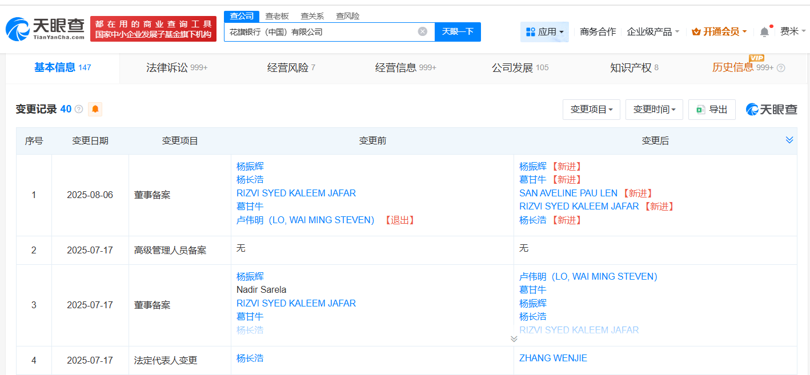810x375 pixels.
Task: Open 变更项目 filter dropdown
Action: (x=591, y=109)
